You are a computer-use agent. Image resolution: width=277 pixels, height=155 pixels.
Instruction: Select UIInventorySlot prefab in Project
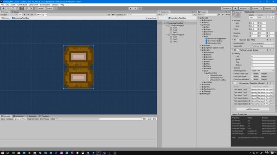(213, 43)
